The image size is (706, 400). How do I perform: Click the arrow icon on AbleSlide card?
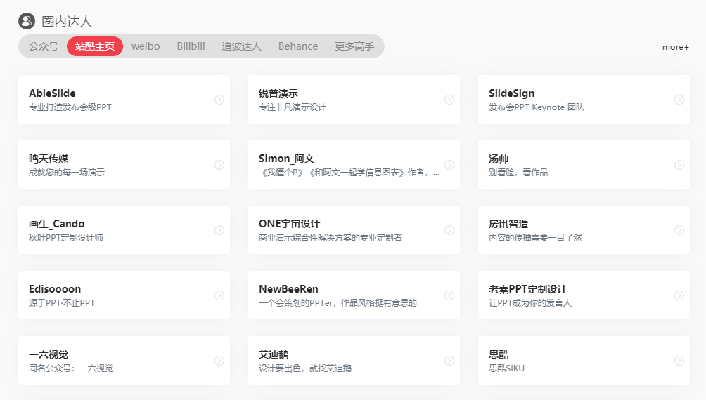[219, 100]
